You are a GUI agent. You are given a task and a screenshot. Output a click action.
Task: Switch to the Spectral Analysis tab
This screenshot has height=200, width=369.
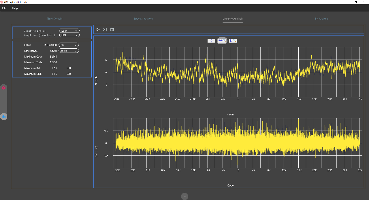click(144, 19)
